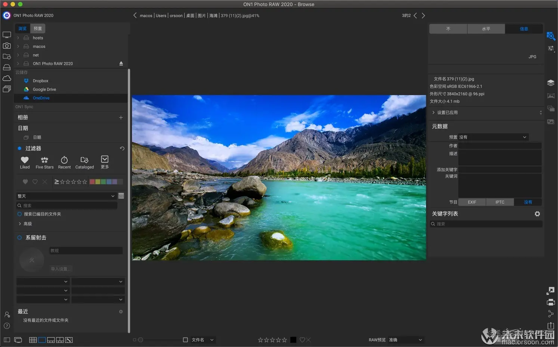The width and height of the screenshot is (558, 347).
Task: Open albums via the stacked-frames sidebar icon
Action: (7, 89)
